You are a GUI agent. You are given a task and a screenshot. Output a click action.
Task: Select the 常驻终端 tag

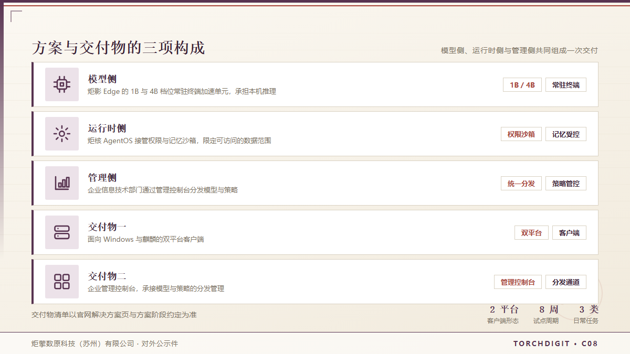tap(566, 85)
